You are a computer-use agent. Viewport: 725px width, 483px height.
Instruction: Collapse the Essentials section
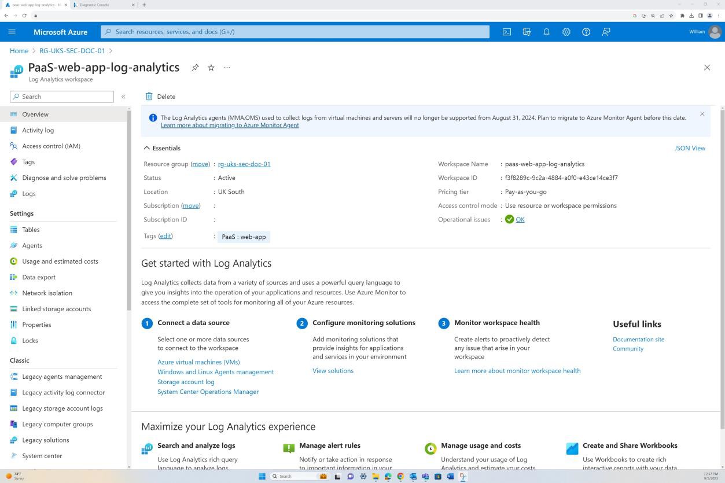(x=146, y=148)
